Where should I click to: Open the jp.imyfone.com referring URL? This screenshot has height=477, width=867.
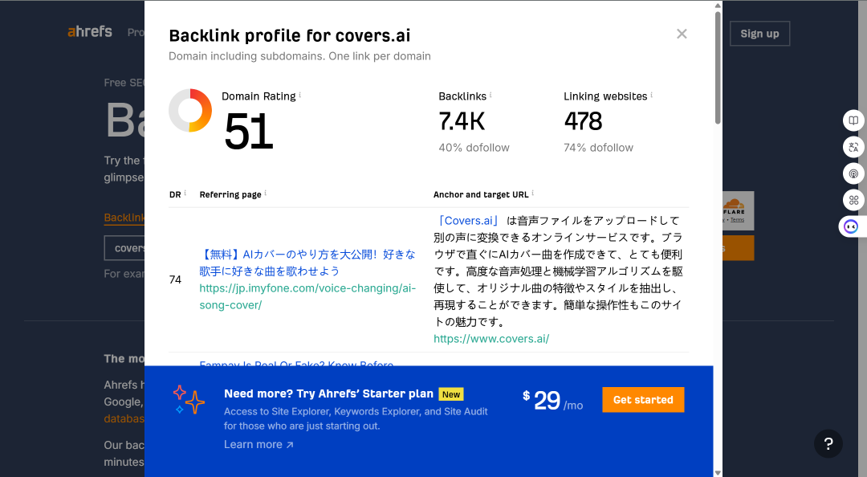point(307,296)
